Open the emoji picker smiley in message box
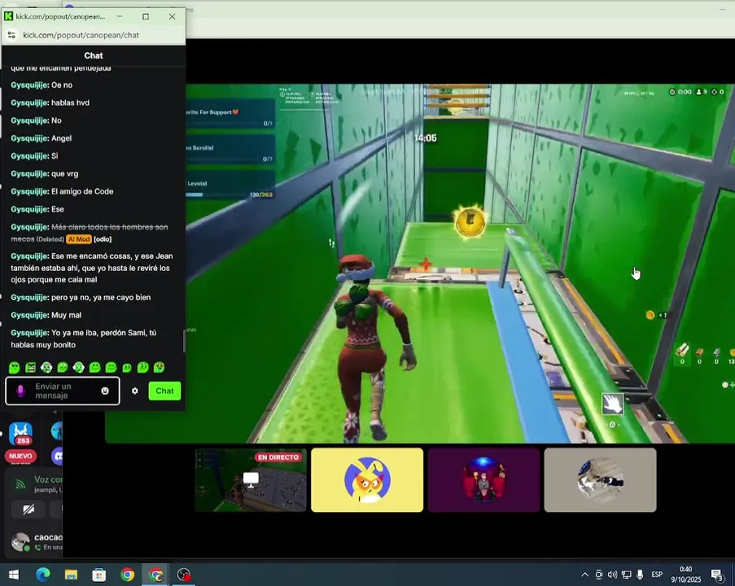The image size is (735, 586). click(105, 391)
